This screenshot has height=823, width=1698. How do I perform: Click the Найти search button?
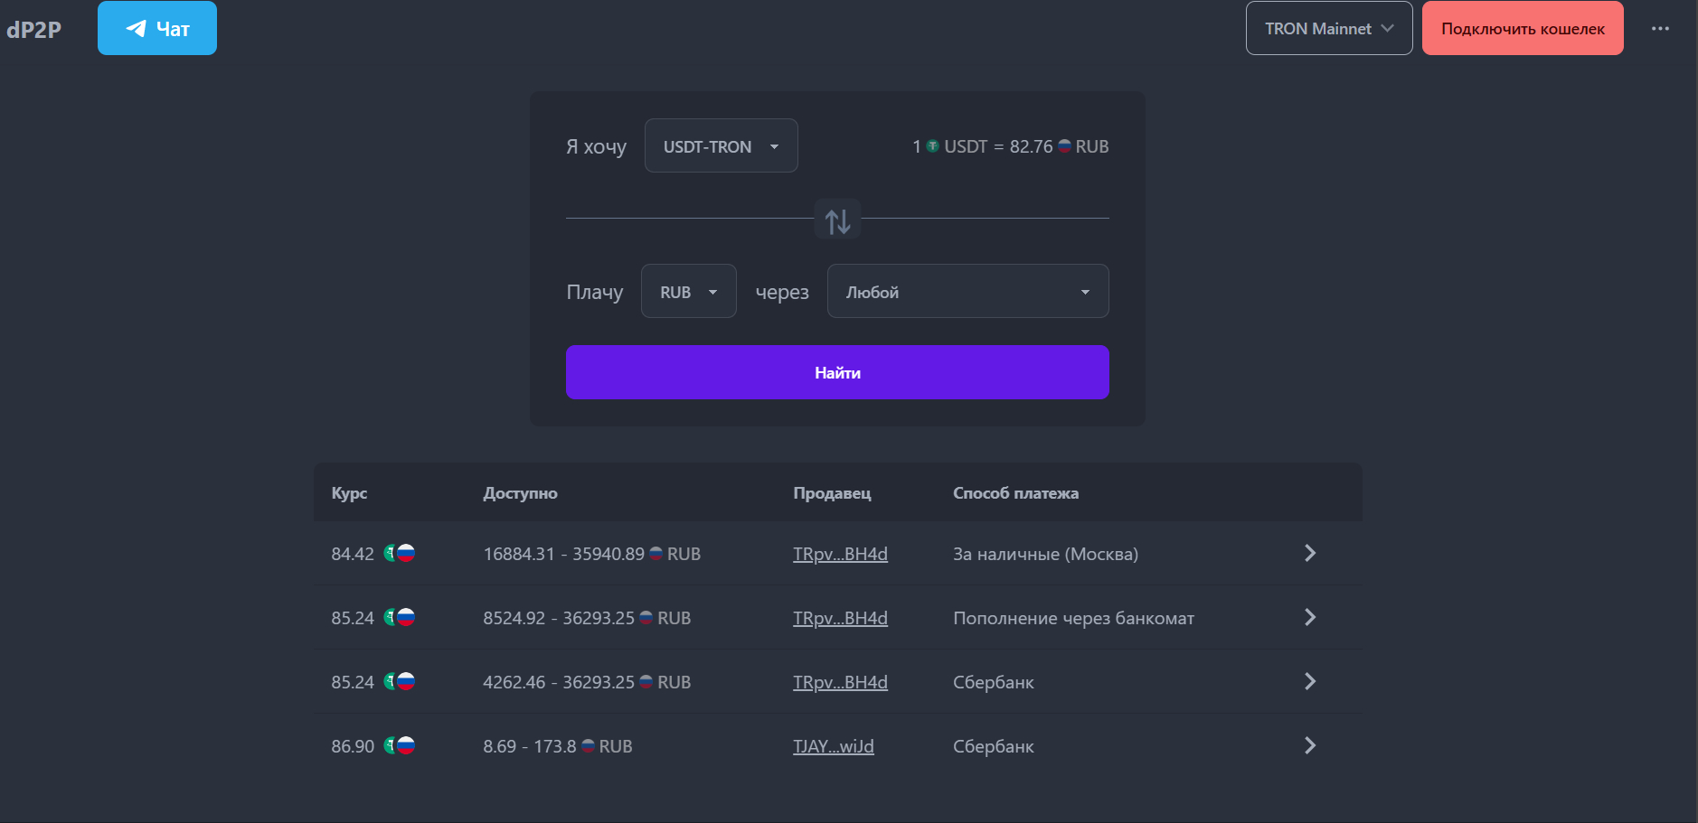(837, 372)
